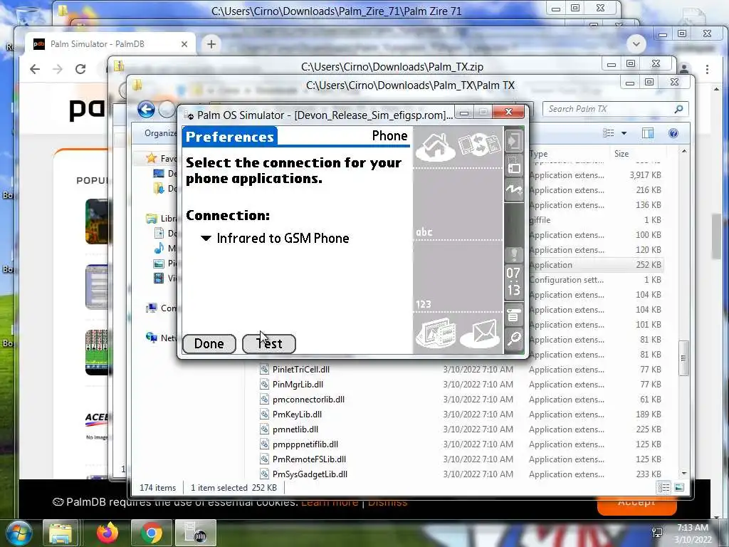Click the Back arrow in Palm TX Explorer window
The image size is (729, 547).
point(146,110)
